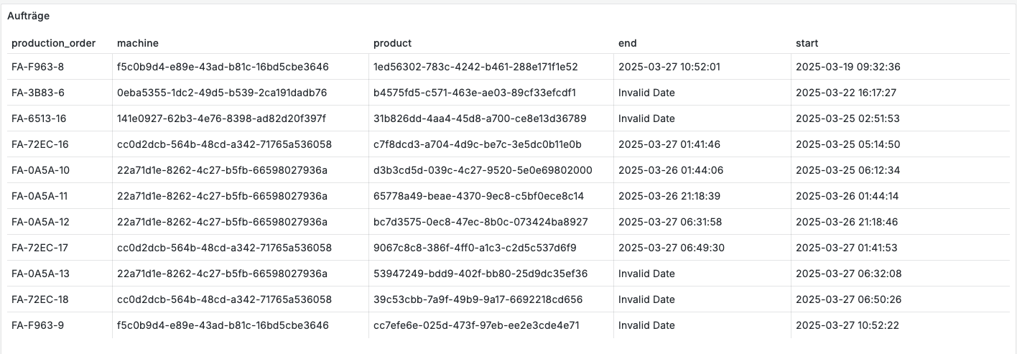Select start time 2025-03-19 09:32:36

(847, 67)
